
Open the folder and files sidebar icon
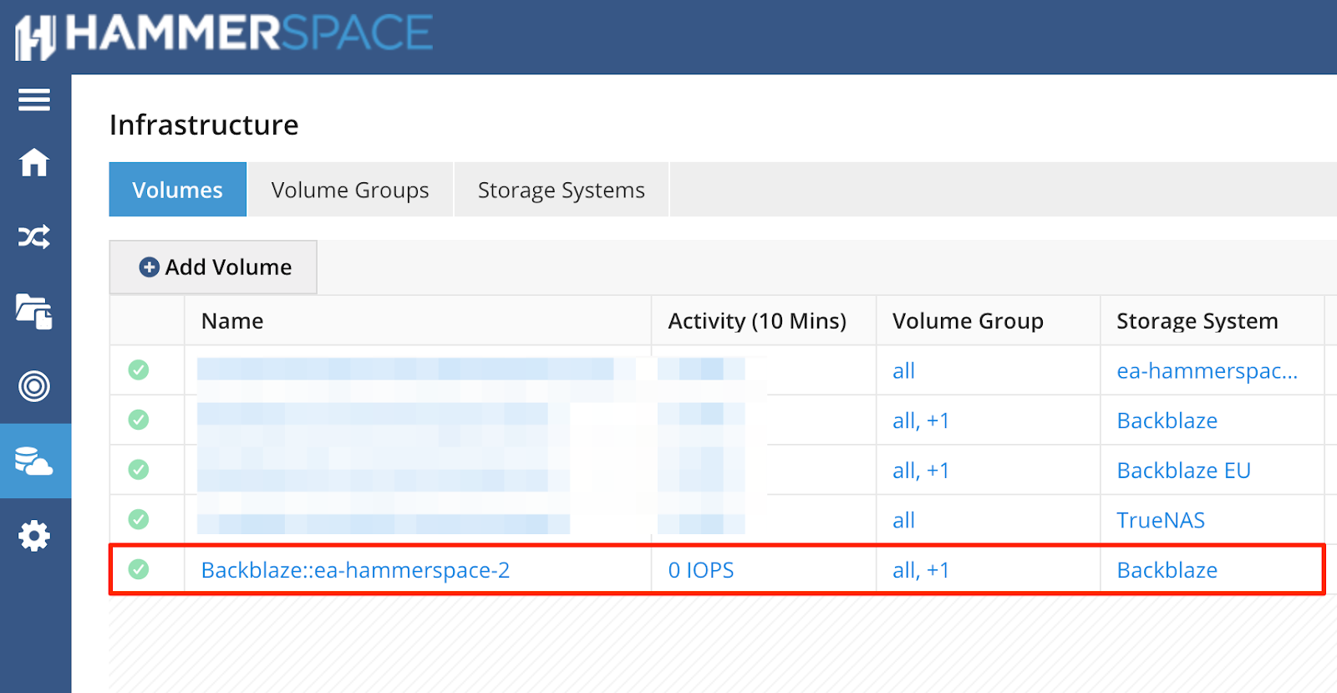point(34,312)
